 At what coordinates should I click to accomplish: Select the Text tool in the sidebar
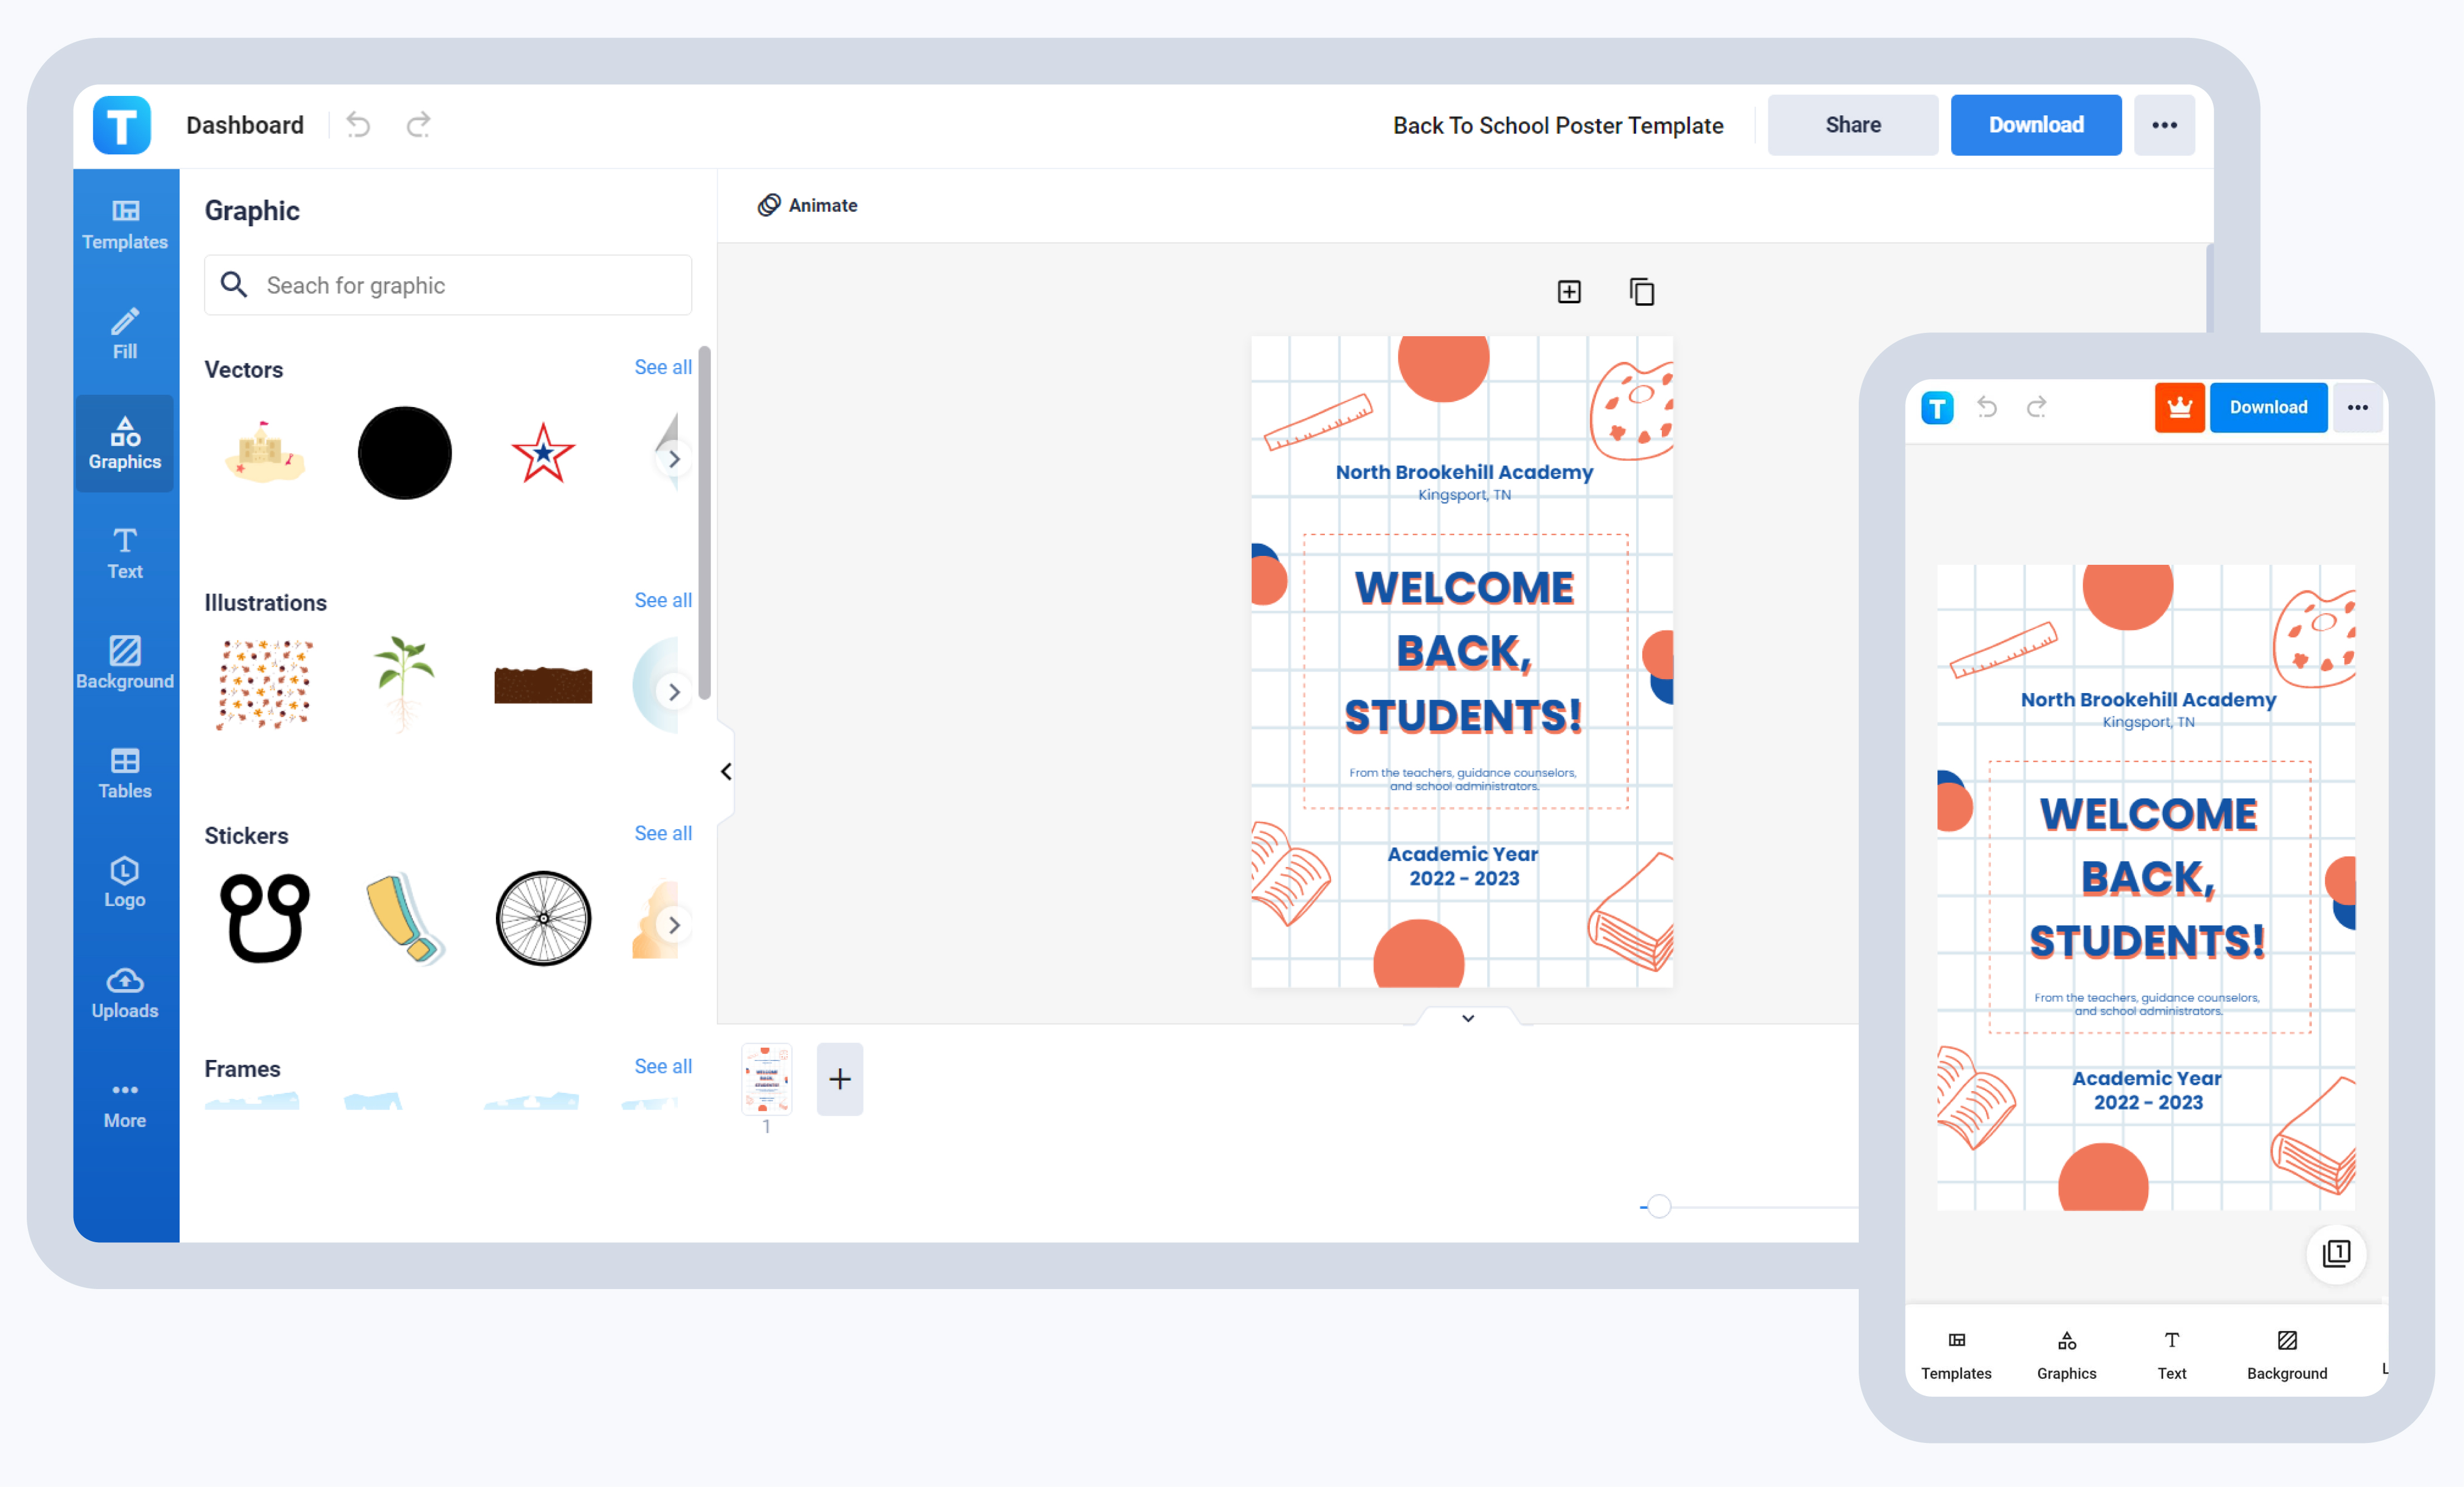click(124, 553)
